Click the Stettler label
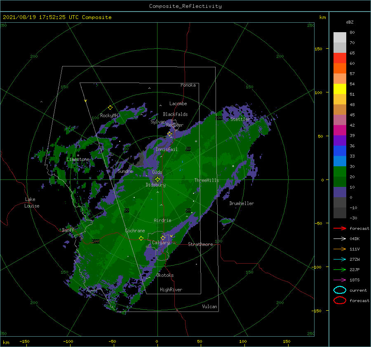 (240, 119)
